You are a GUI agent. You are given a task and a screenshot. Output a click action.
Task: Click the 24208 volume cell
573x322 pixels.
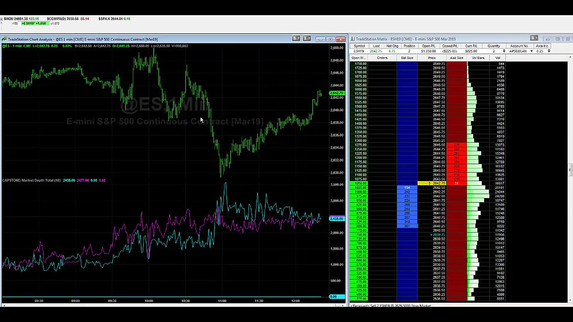[498, 196]
